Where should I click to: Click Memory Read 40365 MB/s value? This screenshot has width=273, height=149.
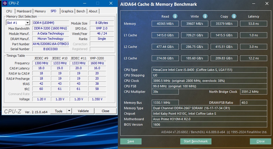(x=165, y=24)
